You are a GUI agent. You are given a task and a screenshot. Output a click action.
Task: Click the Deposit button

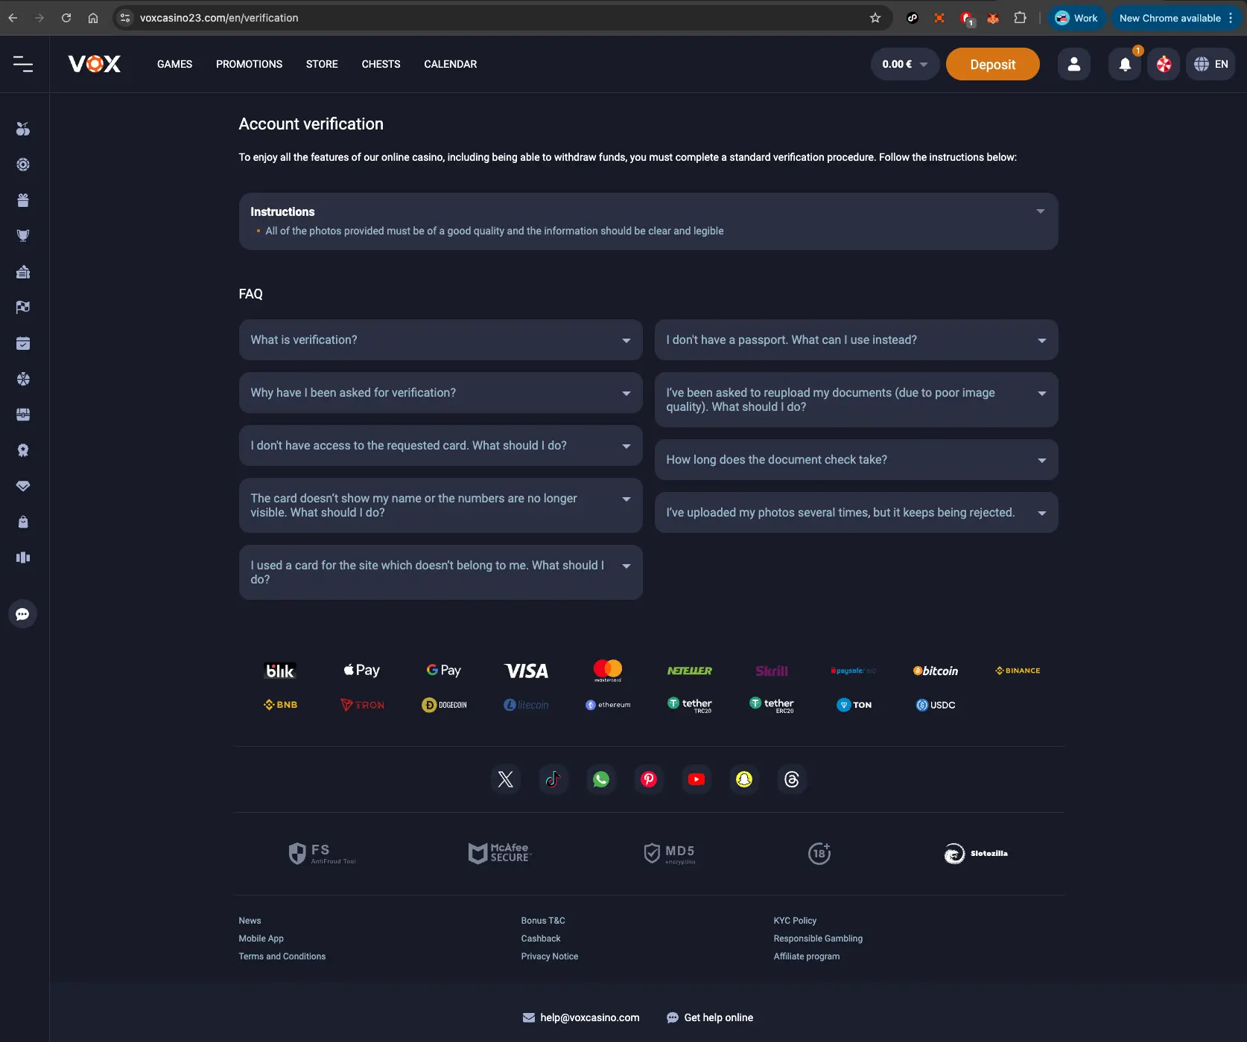tap(992, 64)
